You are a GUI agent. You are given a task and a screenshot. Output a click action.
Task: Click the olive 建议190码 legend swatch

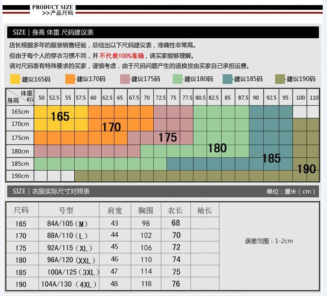[280, 79]
